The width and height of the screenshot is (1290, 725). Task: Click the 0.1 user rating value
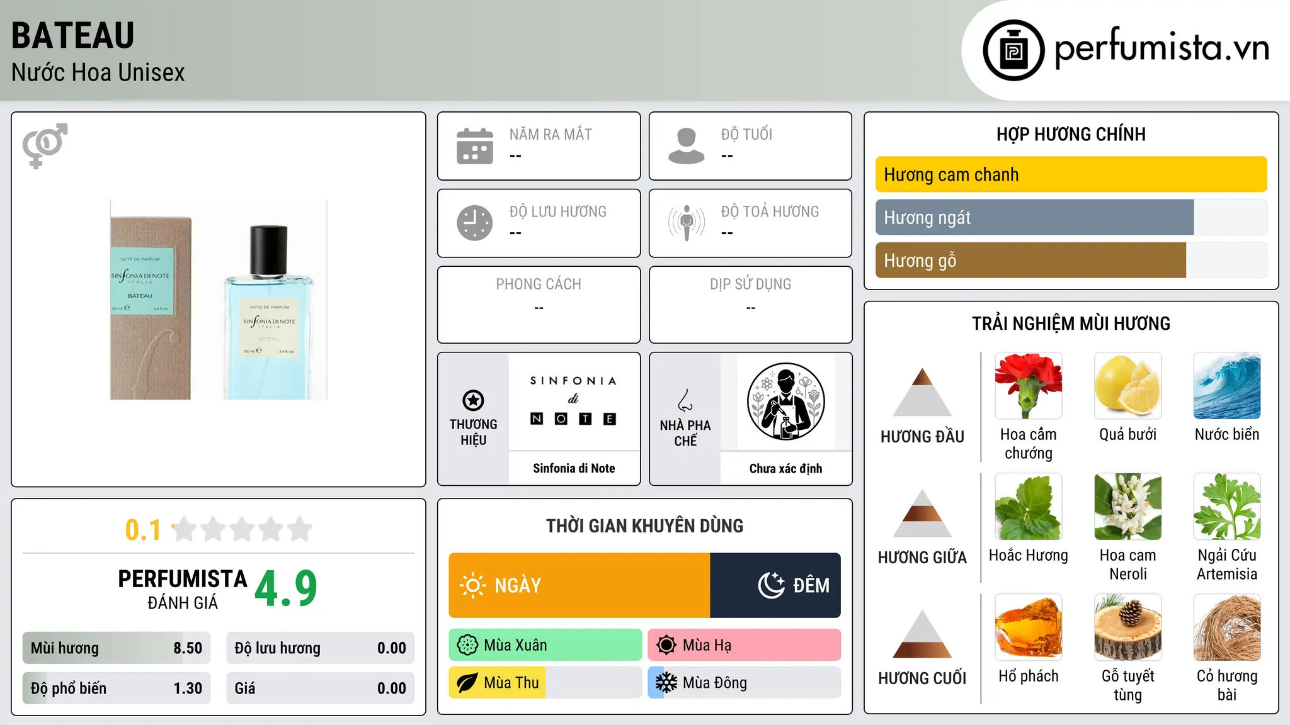point(143,530)
